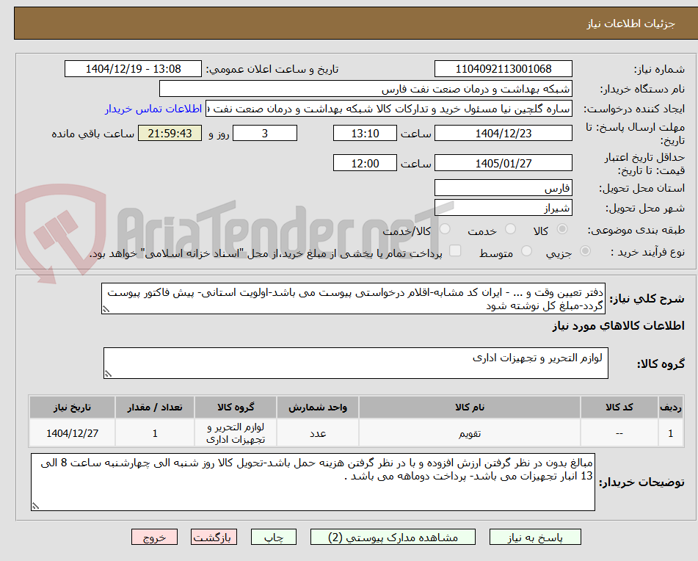
Task: Click the توضیحات خریدار notes box
Action: [313, 482]
